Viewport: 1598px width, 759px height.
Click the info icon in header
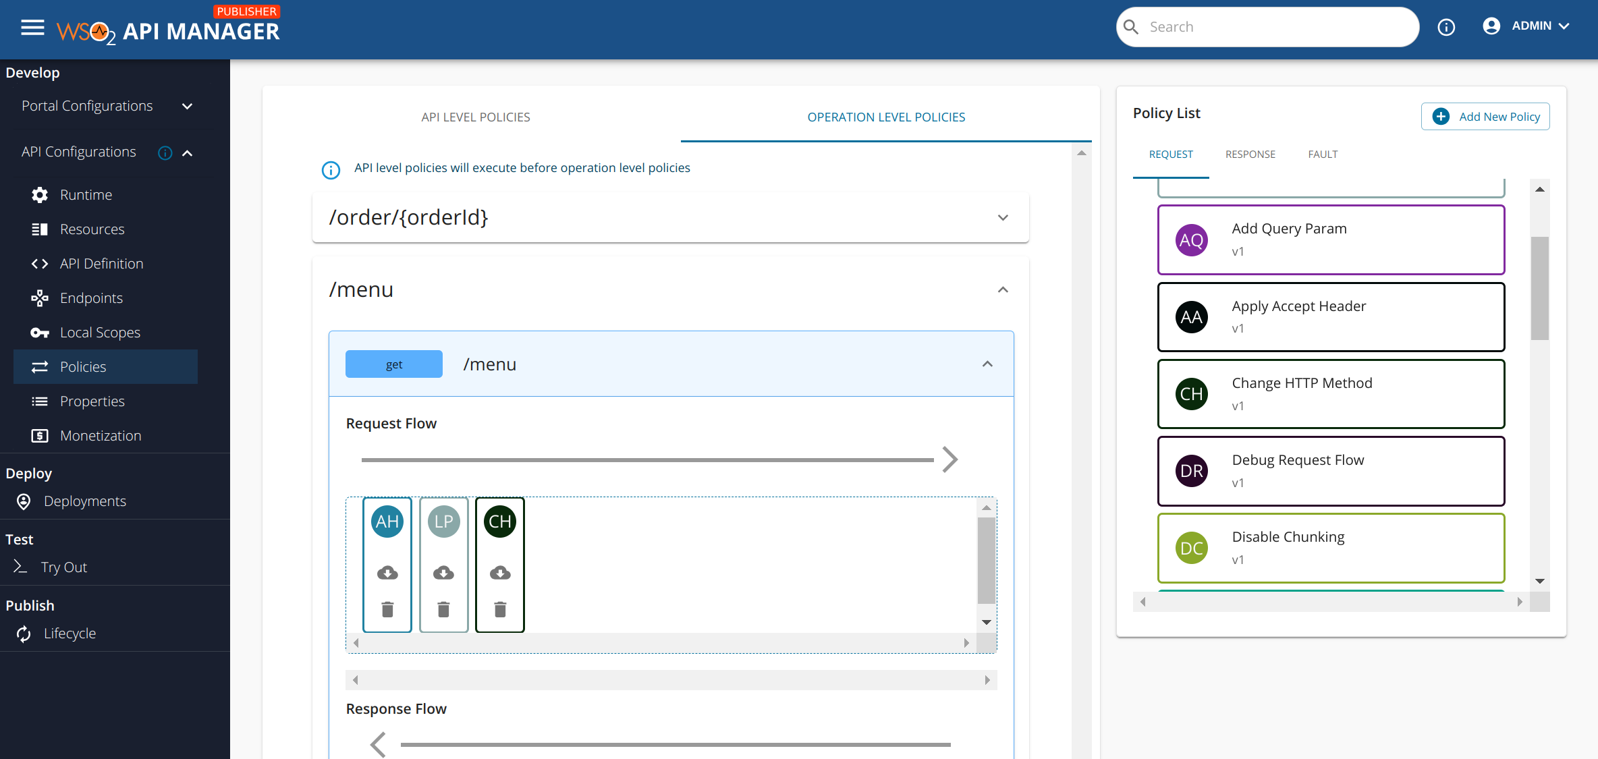point(1445,27)
